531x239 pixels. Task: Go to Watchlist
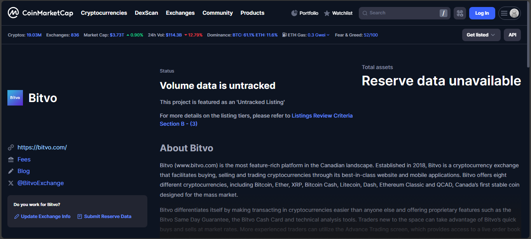[338, 13]
